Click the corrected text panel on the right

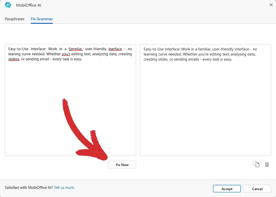click(x=205, y=101)
